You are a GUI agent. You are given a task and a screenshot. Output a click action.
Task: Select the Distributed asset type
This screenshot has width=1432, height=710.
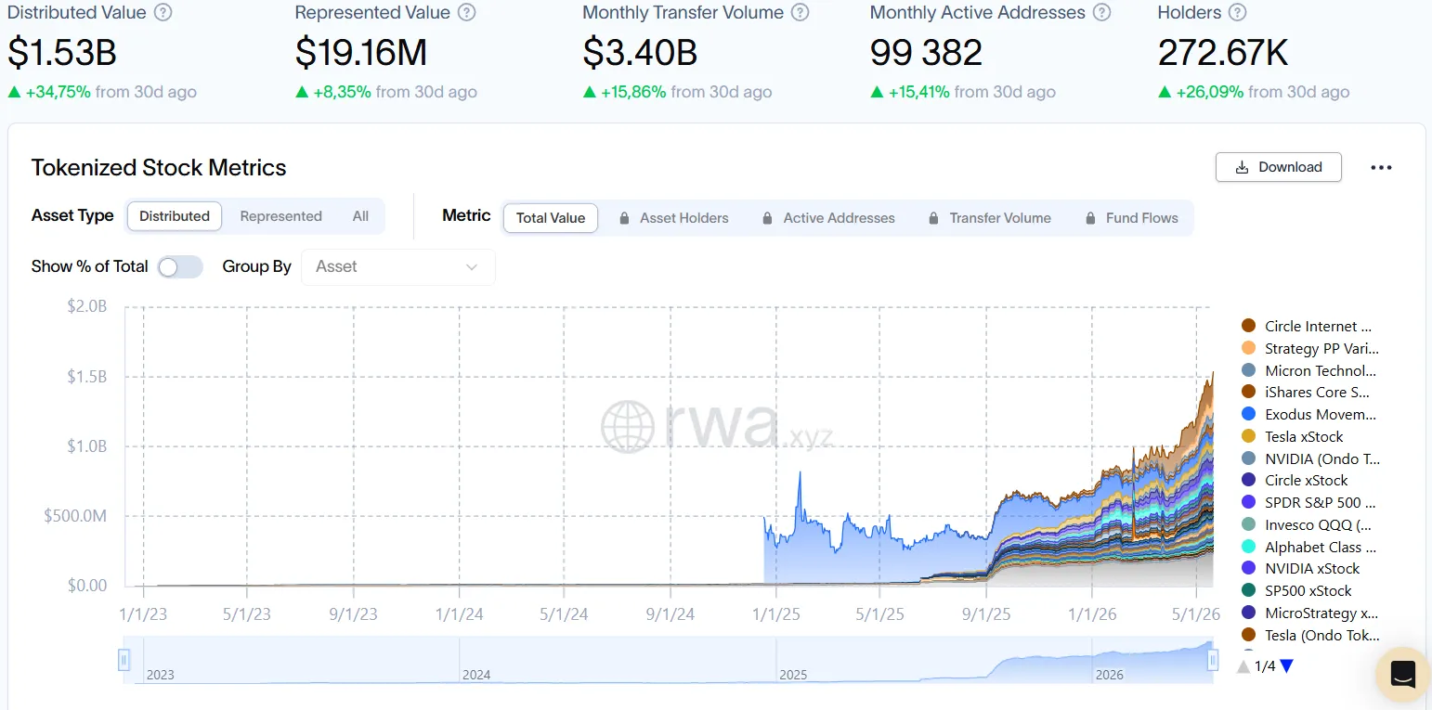(x=175, y=216)
